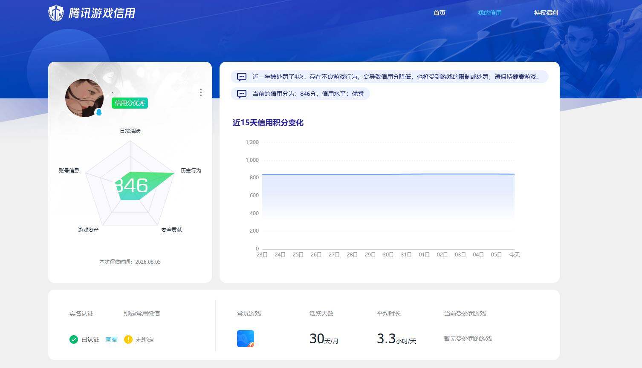This screenshot has height=368, width=642.
Task: Click the 今天 point on chart axis
Action: (x=515, y=254)
